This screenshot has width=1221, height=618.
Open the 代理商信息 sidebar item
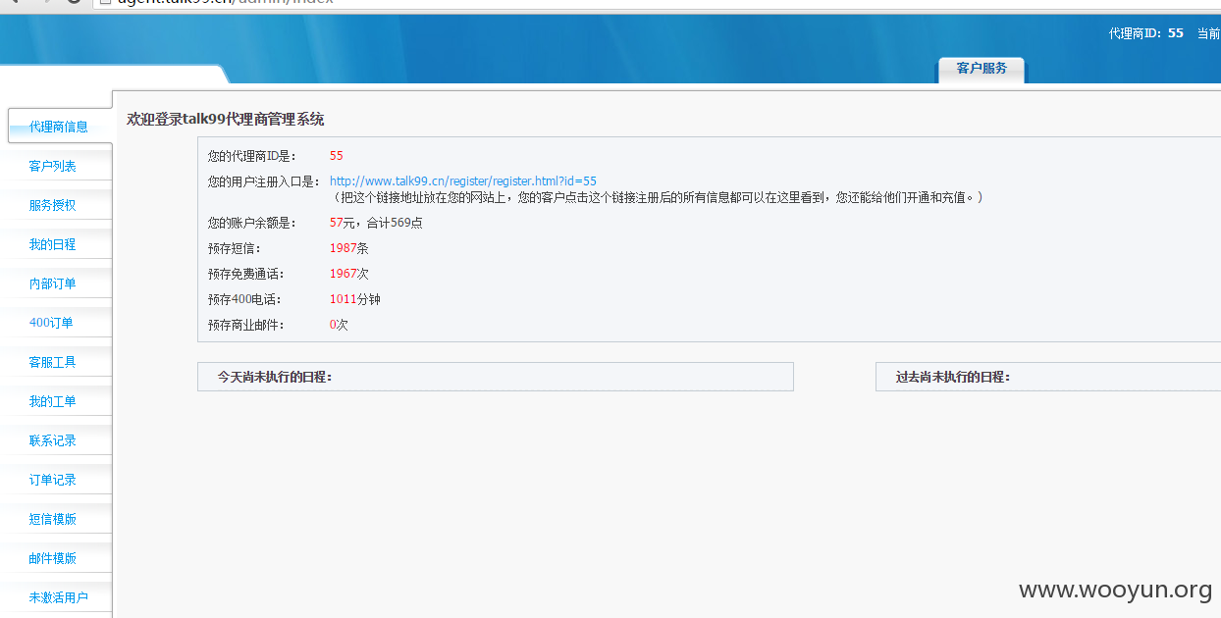pos(59,127)
